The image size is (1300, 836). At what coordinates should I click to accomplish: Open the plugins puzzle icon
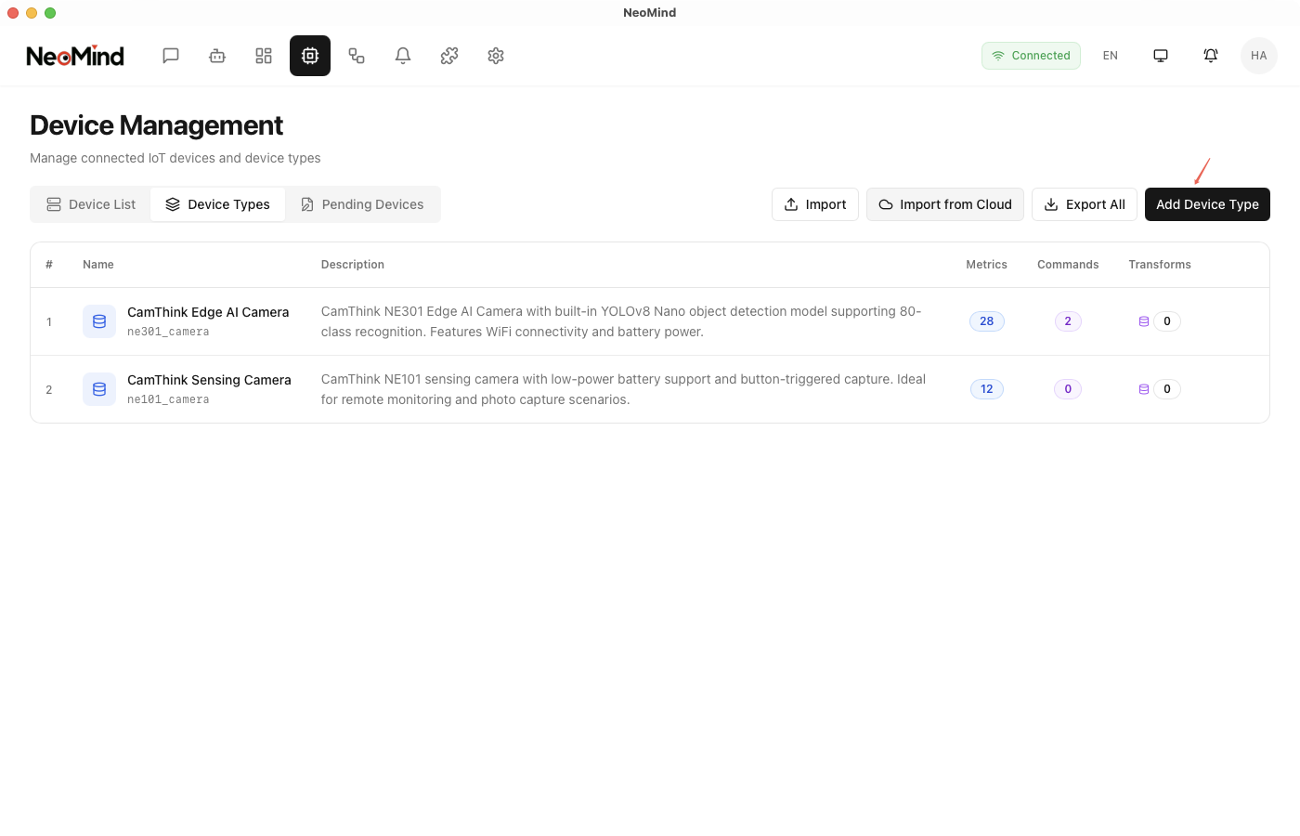pos(449,56)
